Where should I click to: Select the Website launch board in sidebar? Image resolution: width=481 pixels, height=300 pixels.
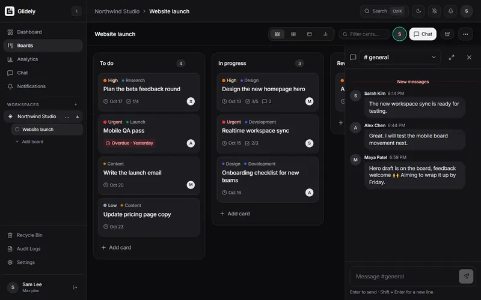[47, 130]
